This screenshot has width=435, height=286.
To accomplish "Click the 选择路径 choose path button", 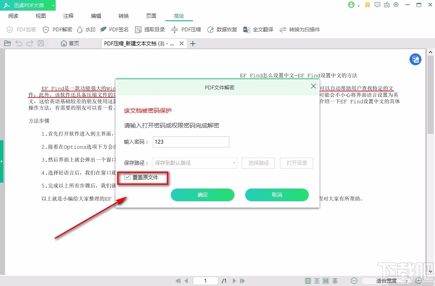I will point(258,163).
